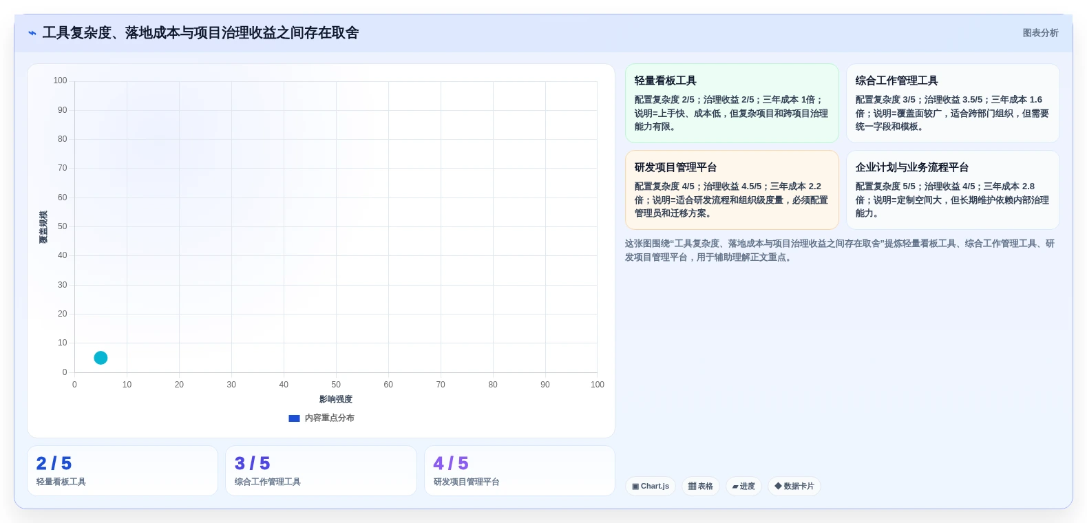Click the 进度 tag
Viewport: 1087px width, 523px height.
point(743,486)
